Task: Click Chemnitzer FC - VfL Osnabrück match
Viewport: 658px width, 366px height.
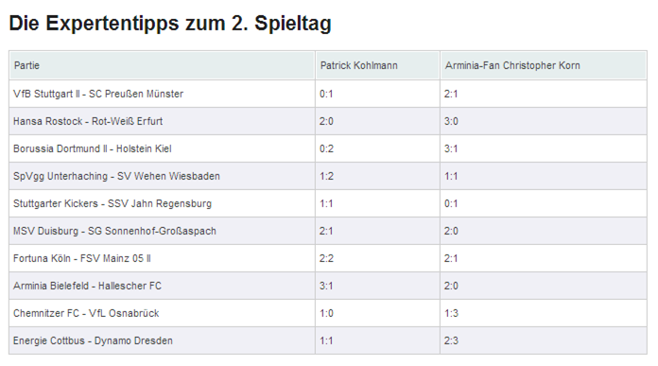Action: 86,313
